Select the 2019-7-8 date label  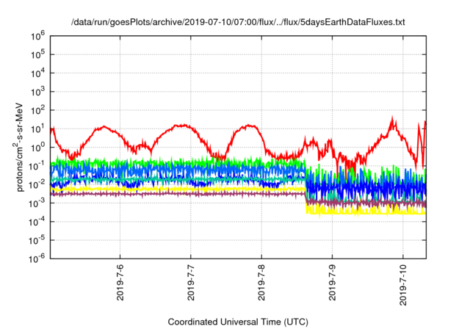[261, 282]
